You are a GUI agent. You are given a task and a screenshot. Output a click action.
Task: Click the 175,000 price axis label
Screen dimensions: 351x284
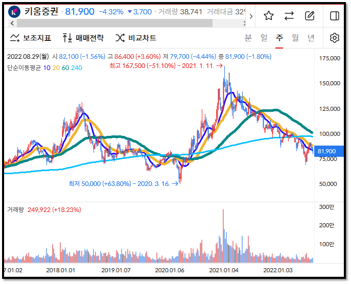click(x=330, y=58)
